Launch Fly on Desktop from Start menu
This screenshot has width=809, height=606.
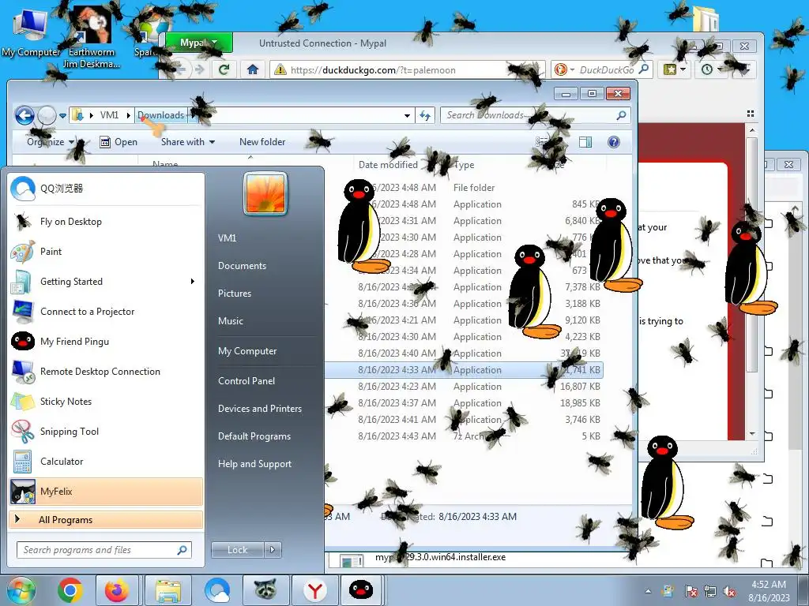click(x=106, y=222)
